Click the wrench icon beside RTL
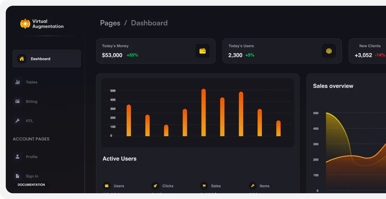Screen dimensions: 386x199 point(17,121)
